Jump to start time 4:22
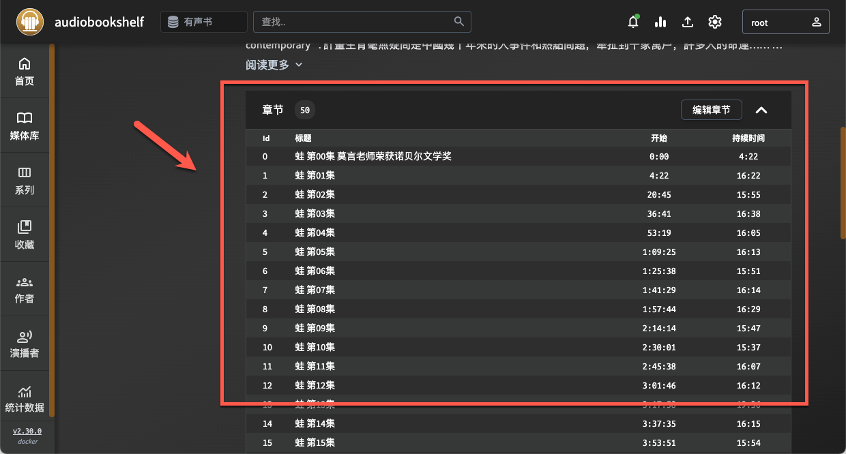Screen dimensions: 846x454 tap(659, 175)
